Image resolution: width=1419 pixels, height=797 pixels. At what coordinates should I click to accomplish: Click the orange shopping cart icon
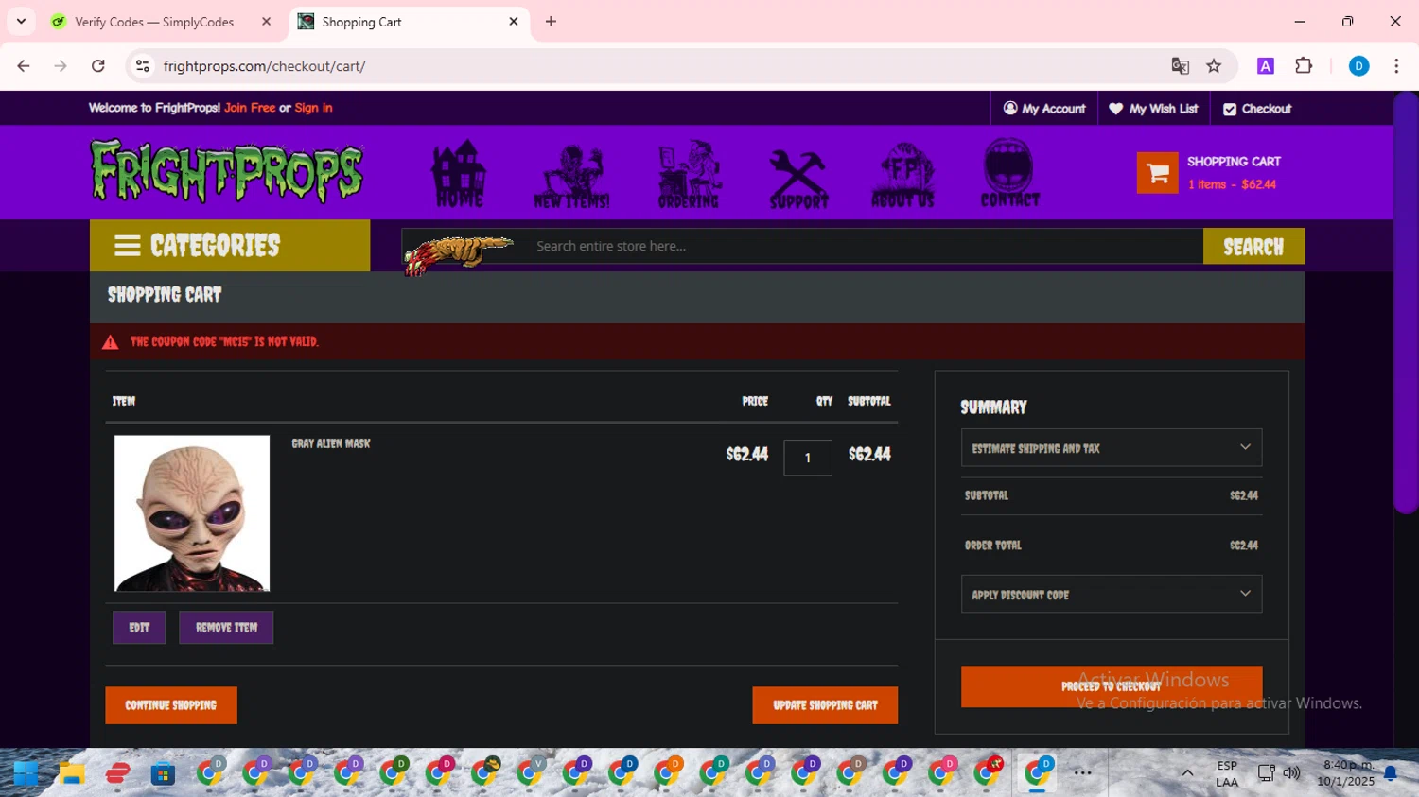pyautogui.click(x=1157, y=173)
